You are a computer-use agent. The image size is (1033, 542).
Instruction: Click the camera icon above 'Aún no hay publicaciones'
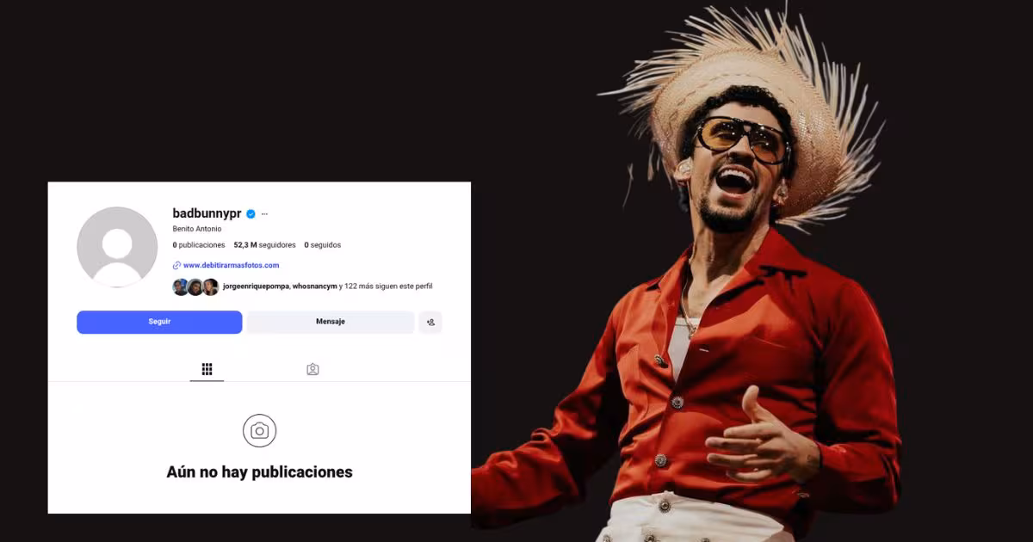click(259, 430)
